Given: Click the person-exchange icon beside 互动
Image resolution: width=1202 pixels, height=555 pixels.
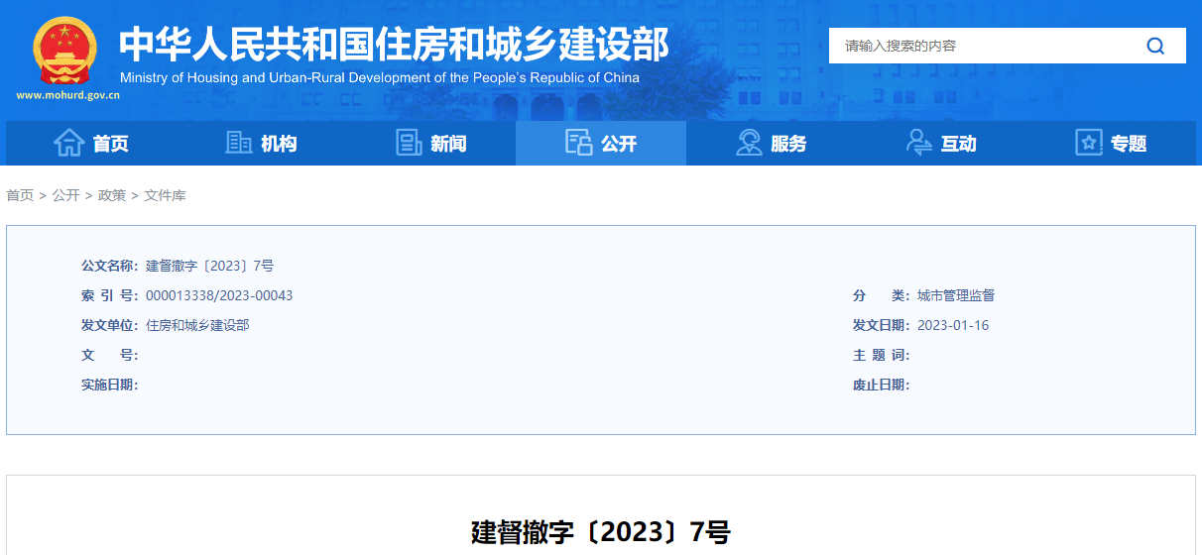Looking at the screenshot, I should point(918,143).
